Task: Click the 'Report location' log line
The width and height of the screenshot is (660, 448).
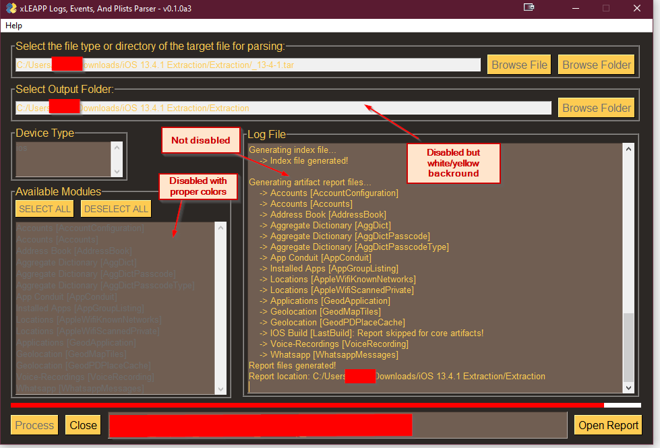Action: [x=397, y=376]
